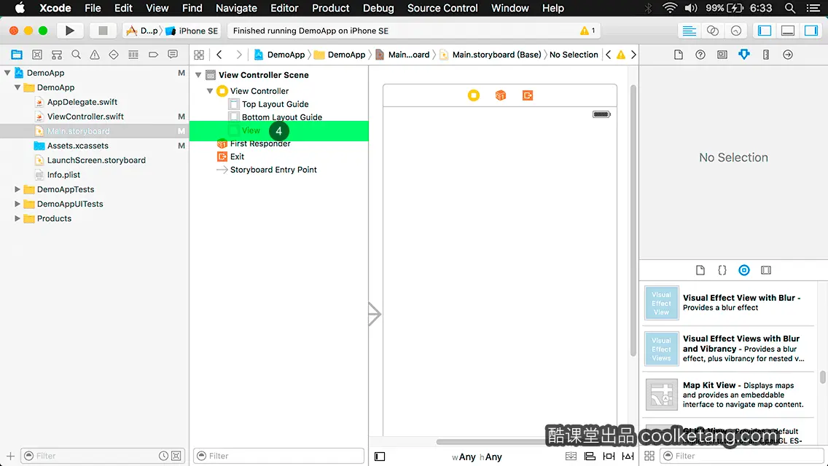Viewport: 828px width, 466px height.
Task: Open the Issue navigator warning tab
Action: coord(95,55)
